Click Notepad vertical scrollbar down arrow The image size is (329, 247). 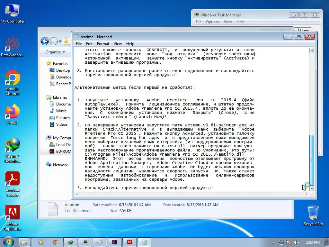point(312,188)
